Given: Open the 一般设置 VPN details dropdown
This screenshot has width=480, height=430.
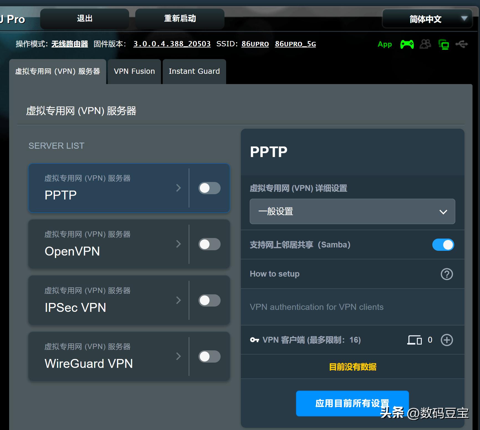Looking at the screenshot, I should 352,211.
